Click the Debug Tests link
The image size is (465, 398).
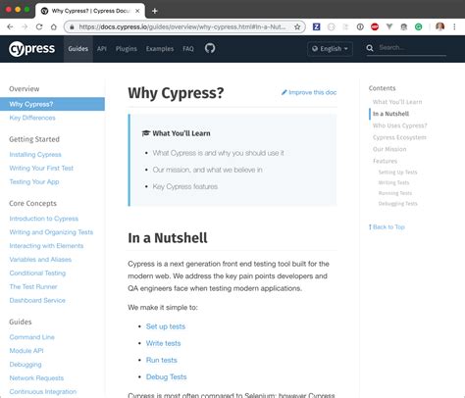(166, 376)
